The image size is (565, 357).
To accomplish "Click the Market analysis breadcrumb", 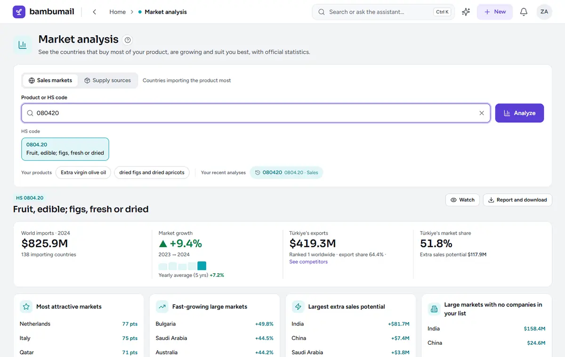I will pos(166,12).
